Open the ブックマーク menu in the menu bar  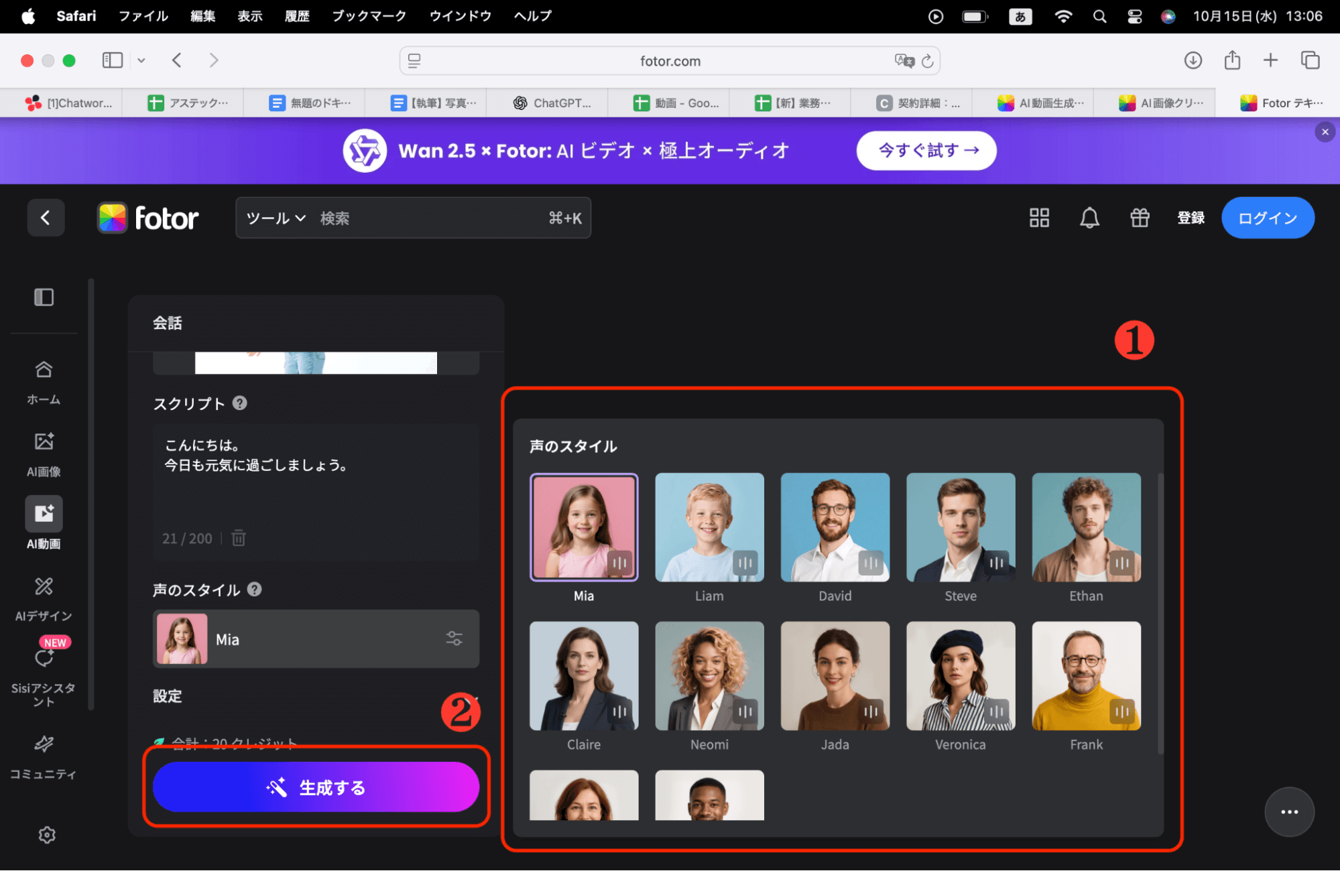(368, 16)
